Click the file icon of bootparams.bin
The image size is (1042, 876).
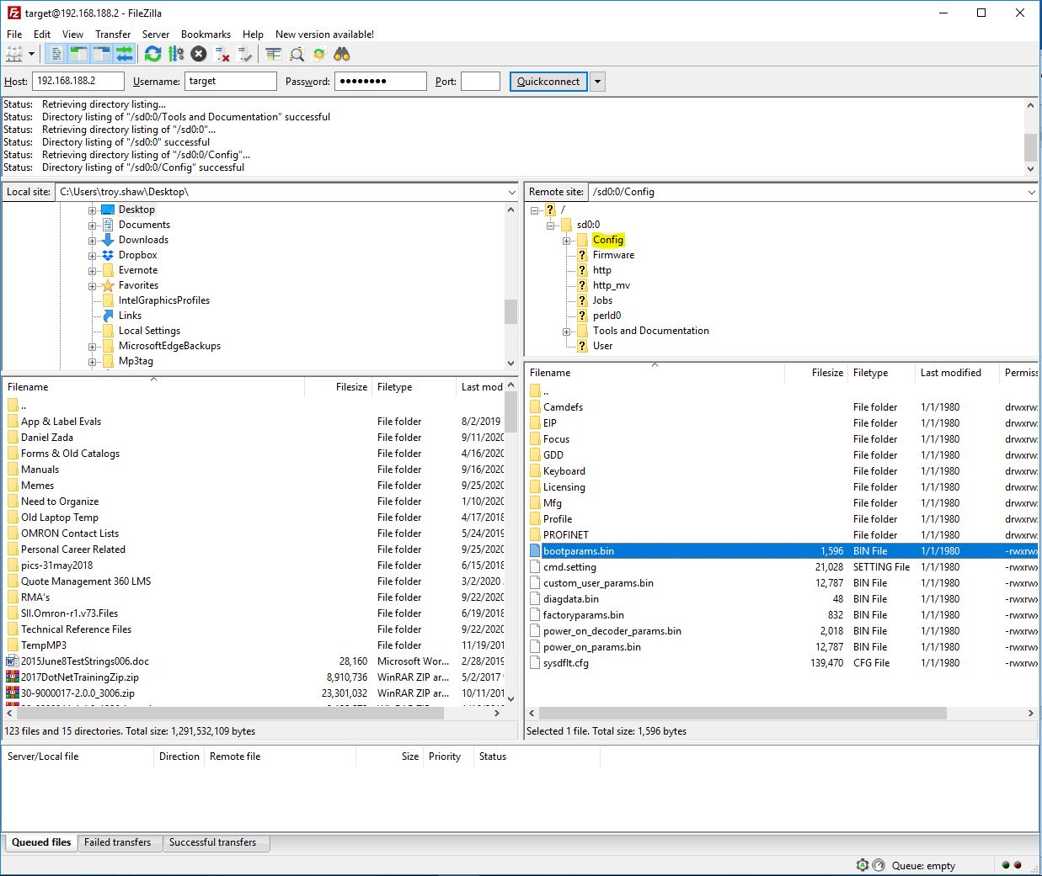tap(535, 551)
